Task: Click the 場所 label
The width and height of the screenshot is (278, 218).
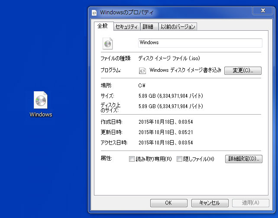Action: [107, 86]
